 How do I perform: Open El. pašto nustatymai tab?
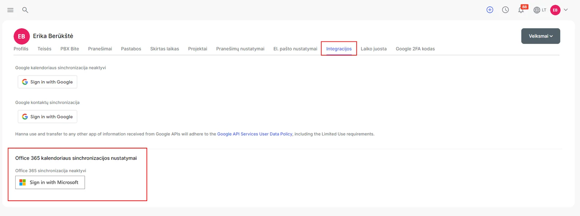[x=295, y=49]
